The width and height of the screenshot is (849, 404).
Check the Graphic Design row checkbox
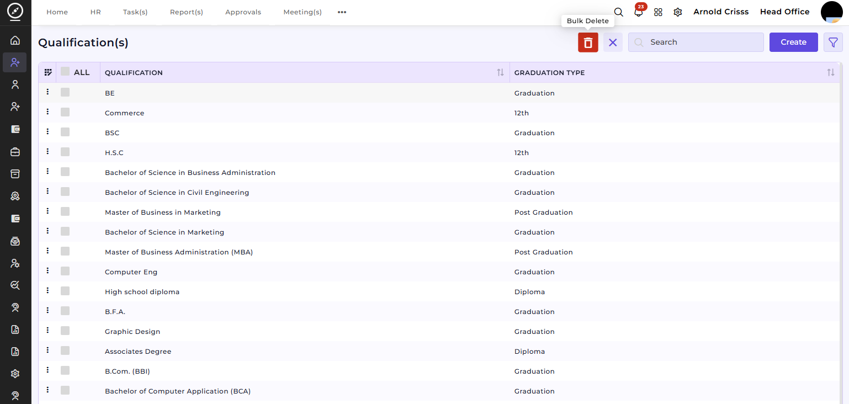[x=65, y=331]
